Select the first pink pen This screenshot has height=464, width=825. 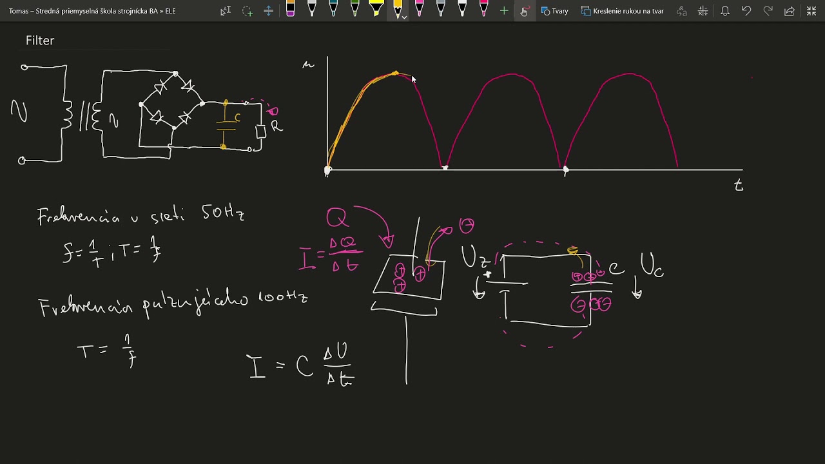(x=420, y=10)
